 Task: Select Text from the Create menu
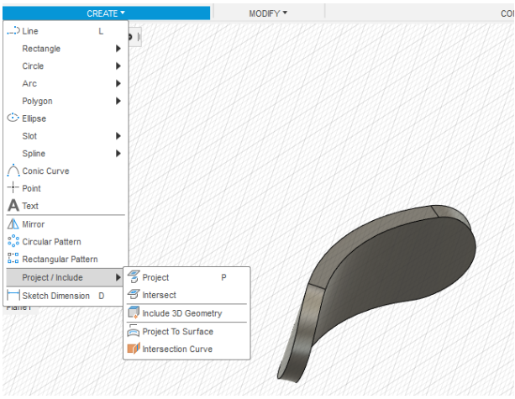tap(66, 206)
